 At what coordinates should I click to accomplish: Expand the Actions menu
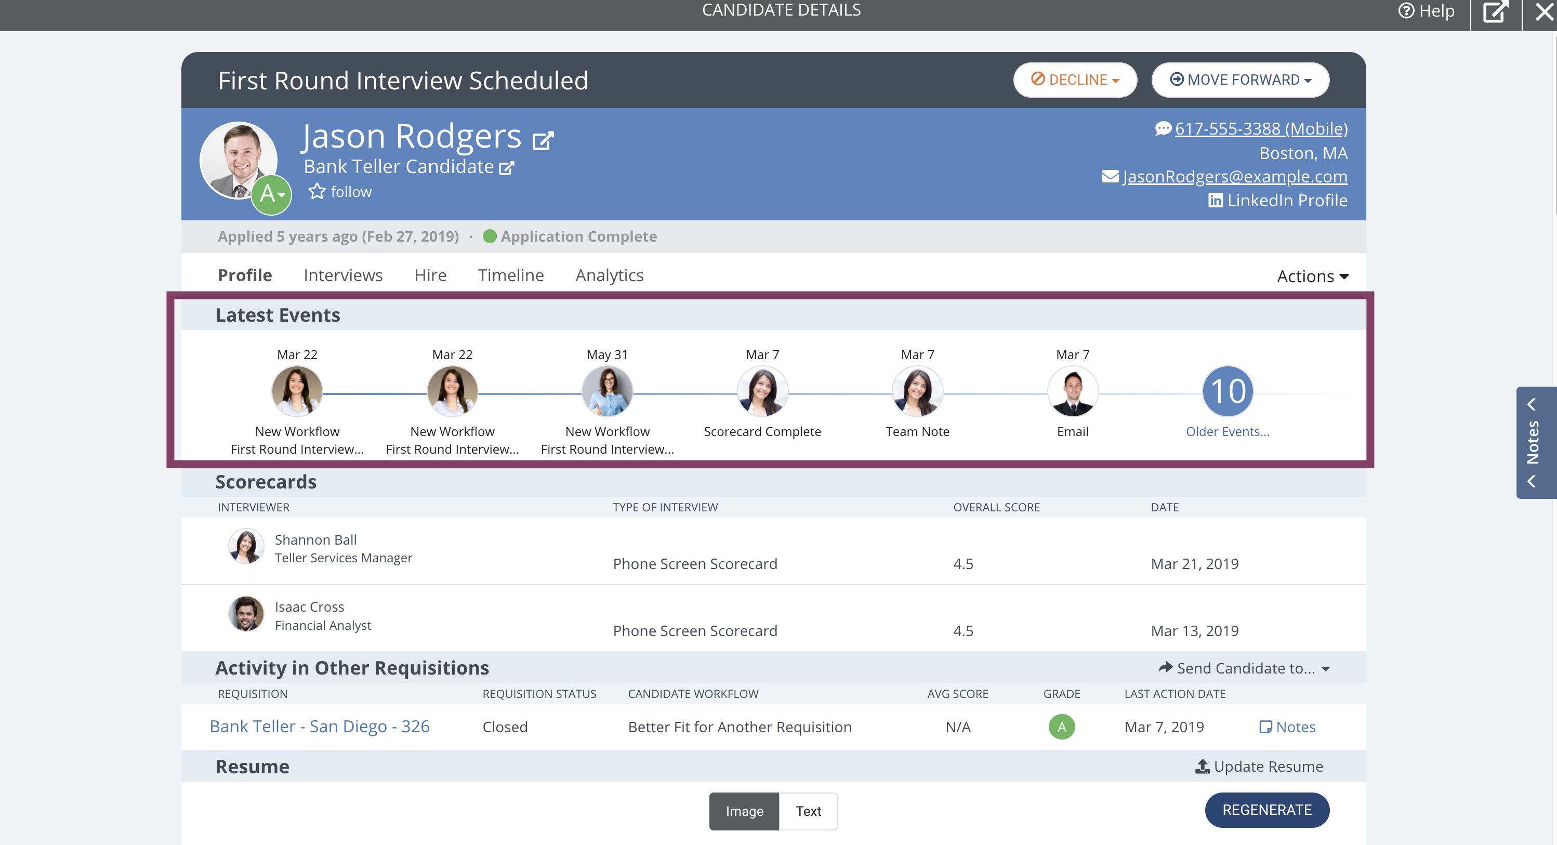(1313, 276)
